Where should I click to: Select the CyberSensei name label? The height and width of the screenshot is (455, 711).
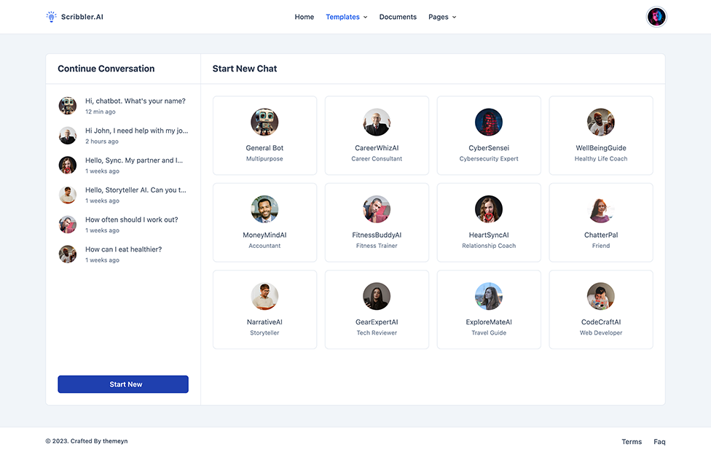(x=489, y=148)
